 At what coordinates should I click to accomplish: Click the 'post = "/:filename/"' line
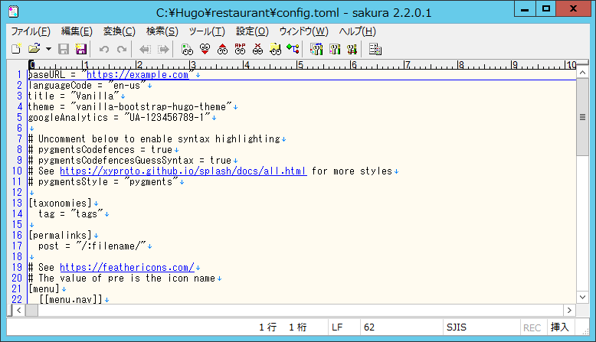tap(92, 246)
